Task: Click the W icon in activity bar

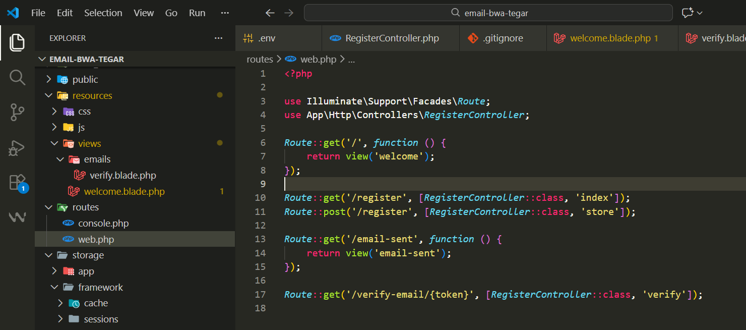Action: pos(17,217)
